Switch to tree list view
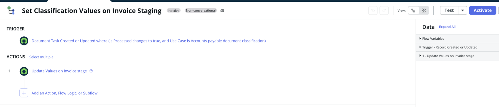Screen dimensions: 499x107 coord(413,10)
